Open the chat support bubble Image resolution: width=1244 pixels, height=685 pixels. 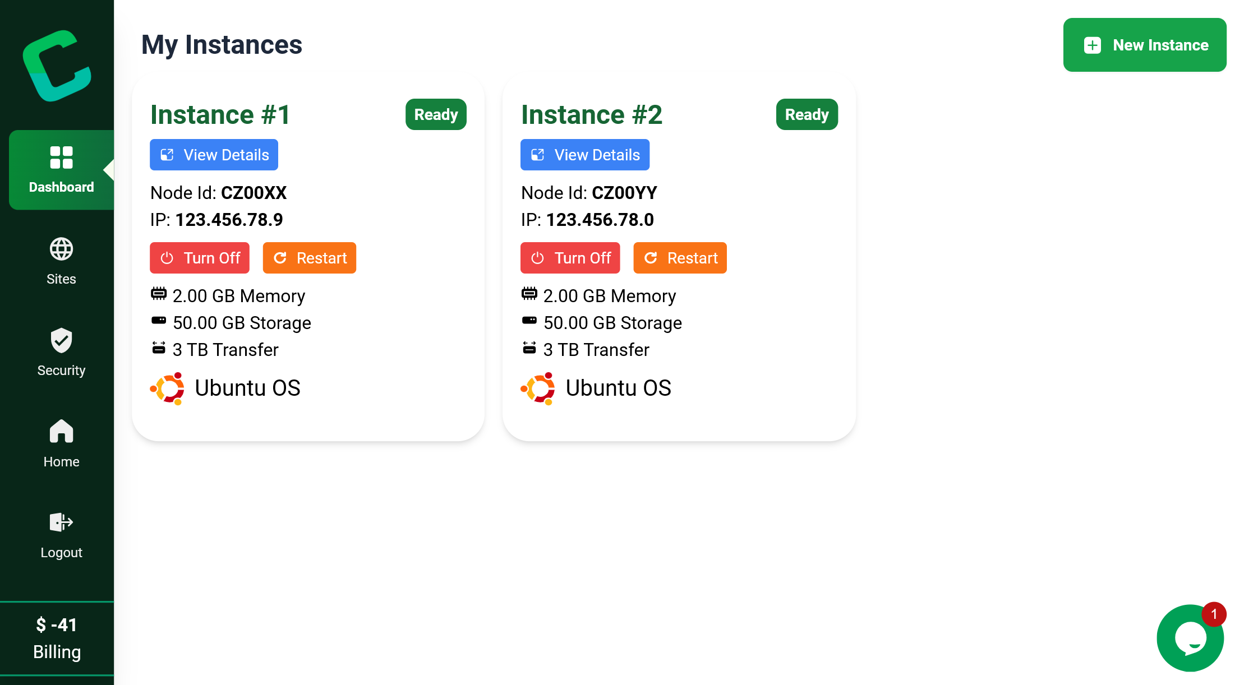coord(1190,638)
